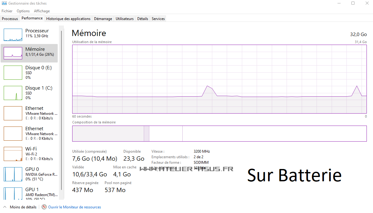
Task: Select the GPU 0 NVIDIA GeForce thumbnail
Action: [x=13, y=174]
